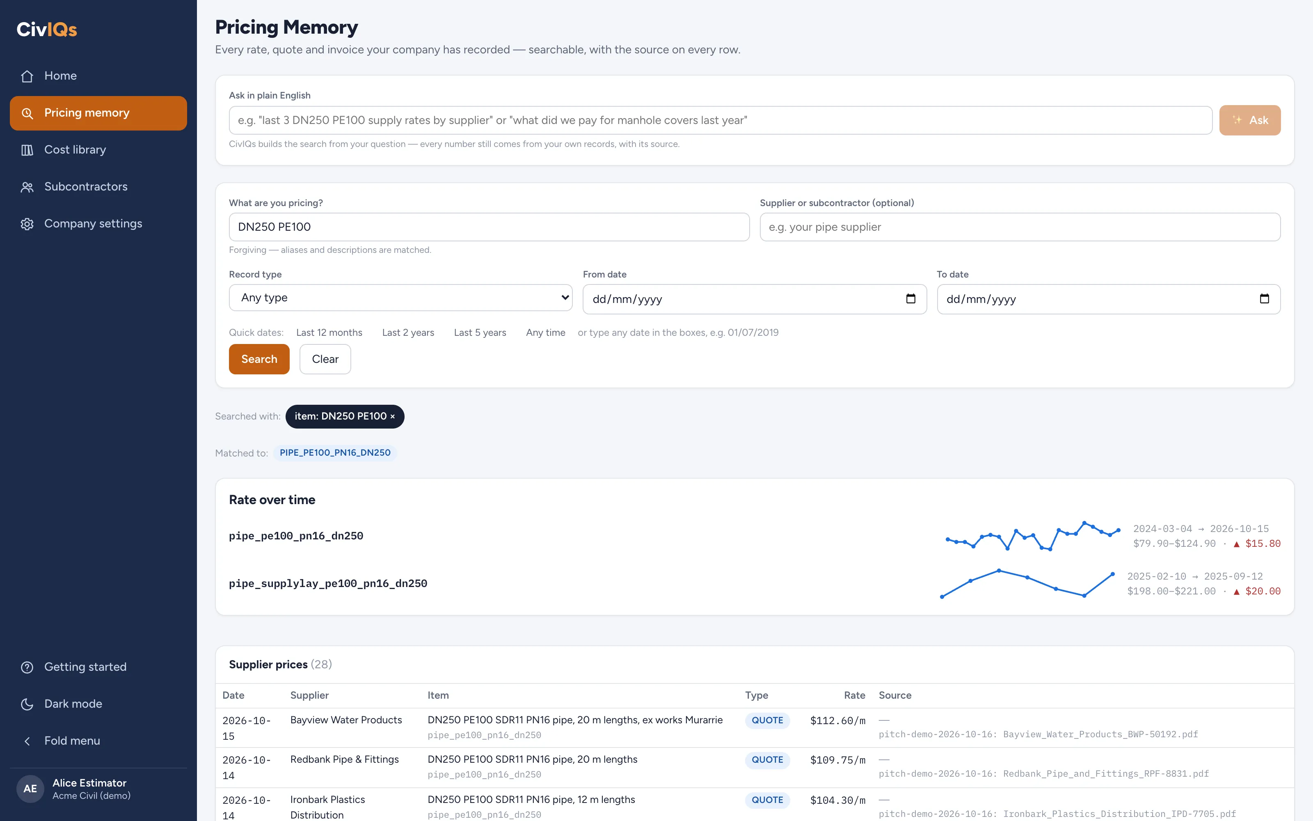
Task: Choose Last 5 years quick date
Action: [x=480, y=333]
